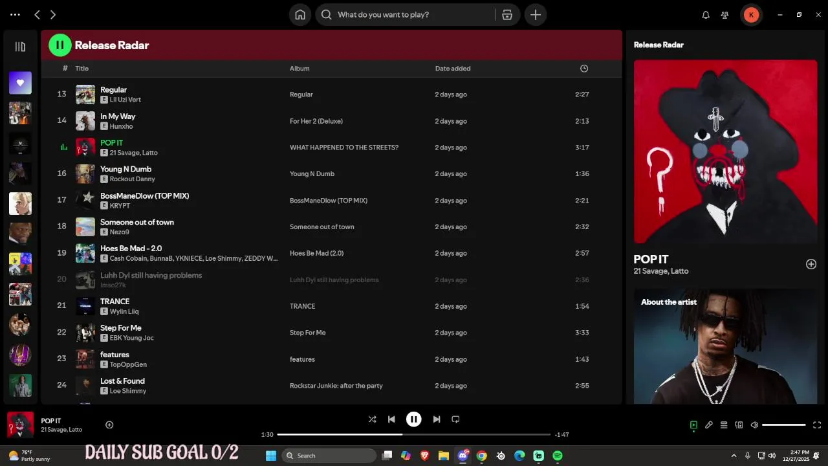
Task: Open artist link Nezo9
Action: pos(120,232)
